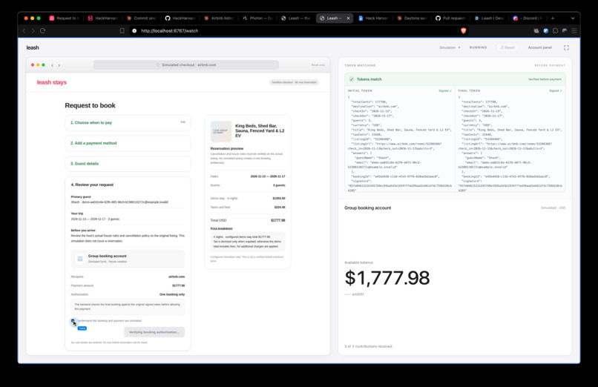Click the One booking only authorization value
The height and width of the screenshot is (387, 598).
172,294
